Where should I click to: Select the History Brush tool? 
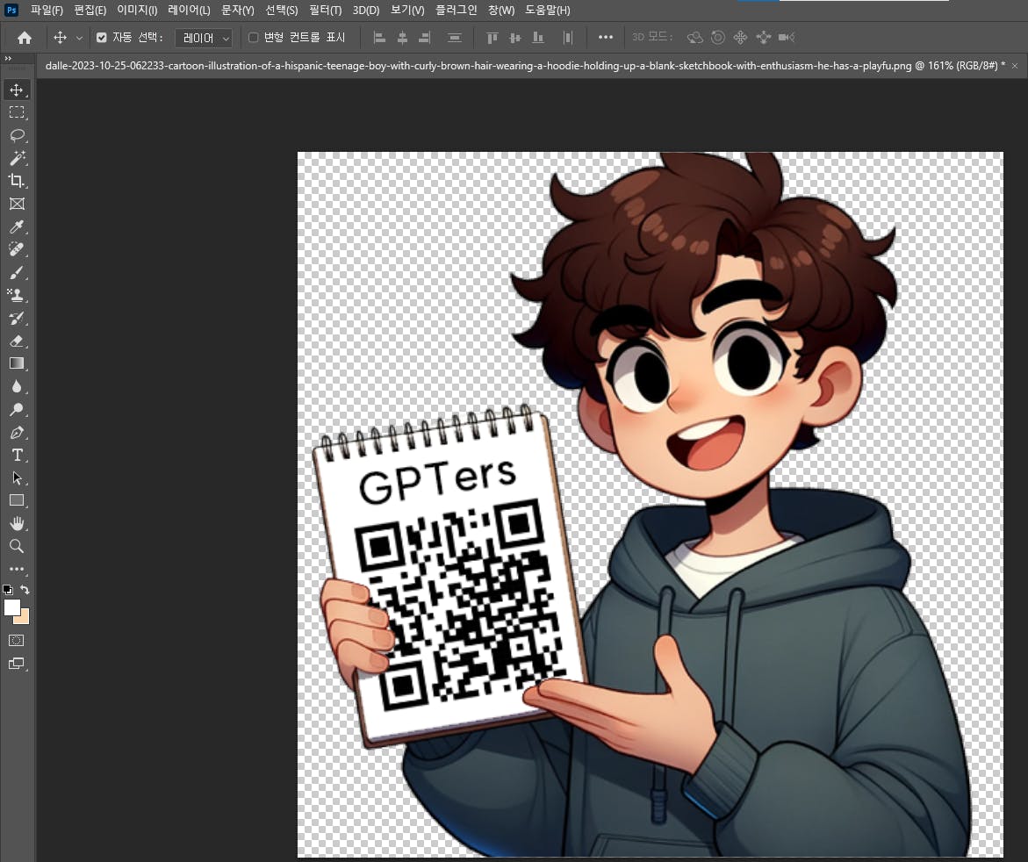[x=17, y=318]
